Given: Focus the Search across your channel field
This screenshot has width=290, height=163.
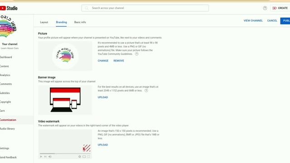Looking at the screenshot, I should tap(145, 8).
